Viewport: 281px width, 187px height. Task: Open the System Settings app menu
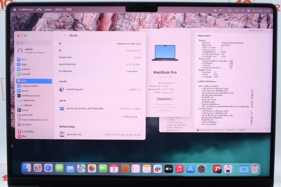[26, 9]
